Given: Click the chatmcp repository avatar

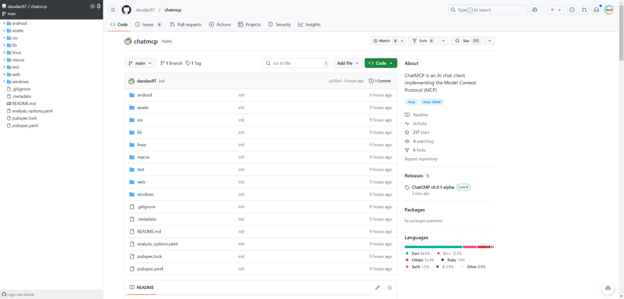Looking at the screenshot, I should tap(128, 41).
